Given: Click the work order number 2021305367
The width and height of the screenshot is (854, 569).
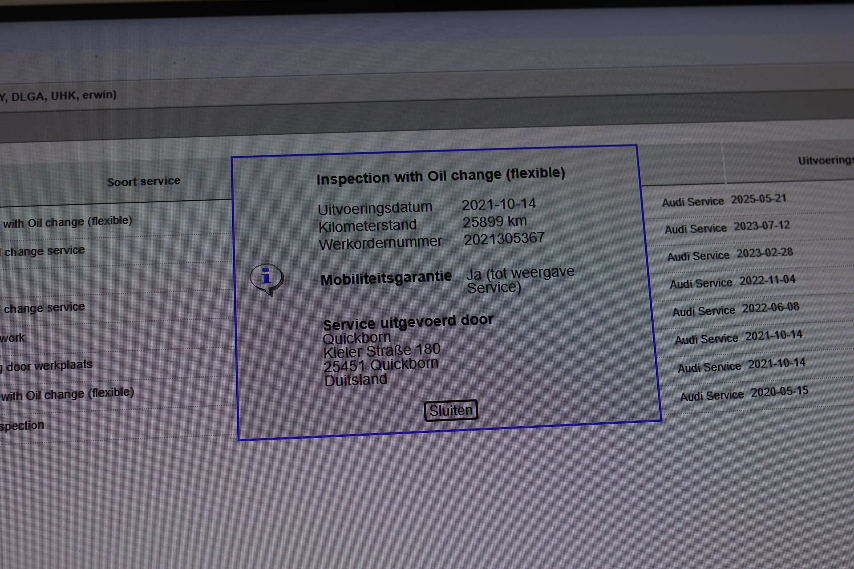Looking at the screenshot, I should (x=504, y=238).
